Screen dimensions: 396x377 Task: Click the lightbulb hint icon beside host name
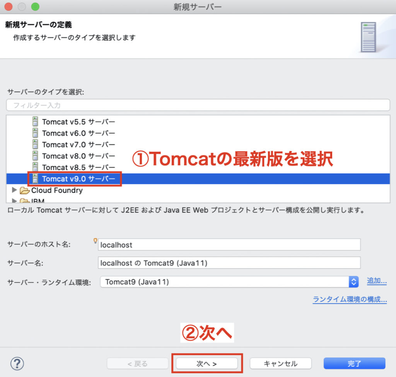pos(95,241)
